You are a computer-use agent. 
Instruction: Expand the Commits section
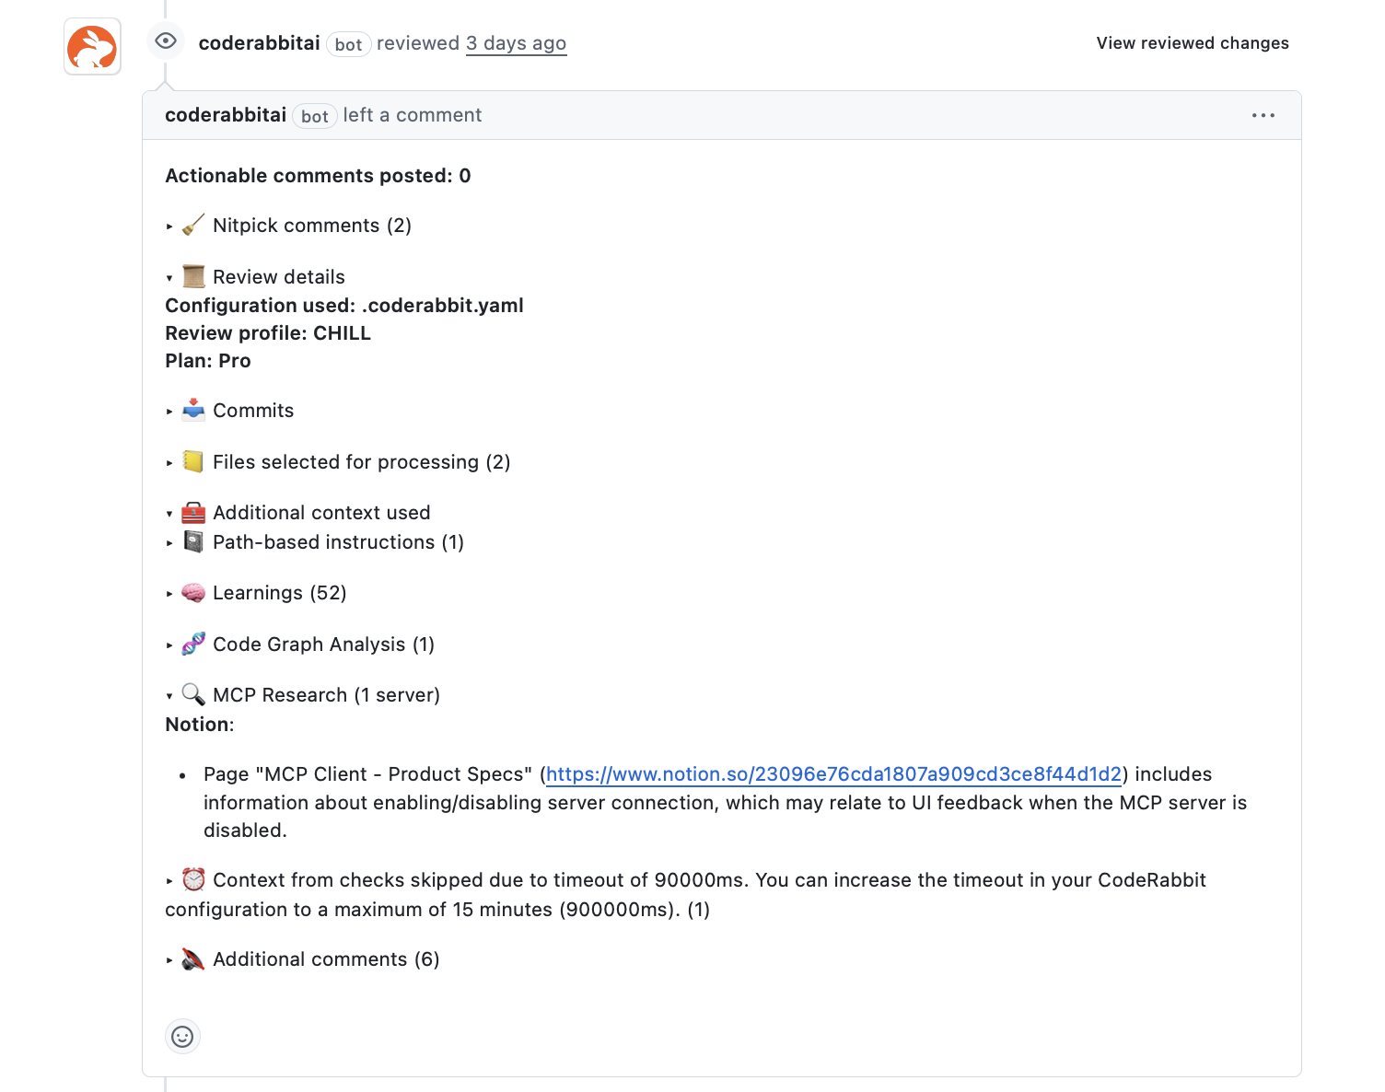click(x=253, y=411)
